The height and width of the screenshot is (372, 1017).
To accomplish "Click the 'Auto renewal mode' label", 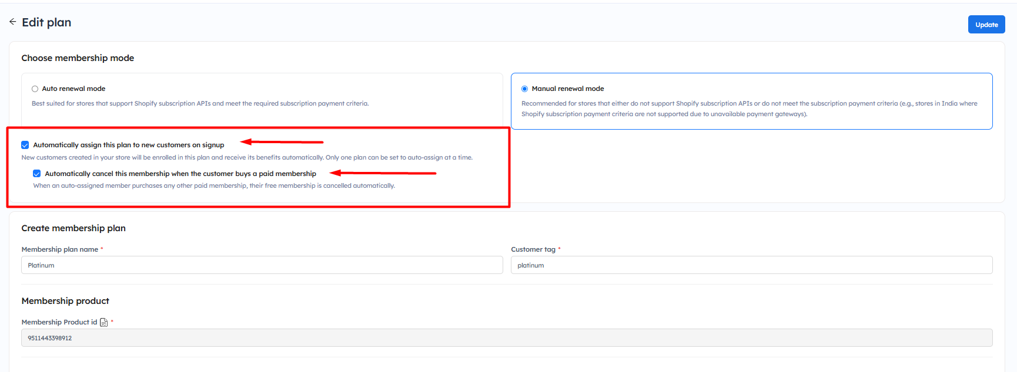I will point(73,89).
